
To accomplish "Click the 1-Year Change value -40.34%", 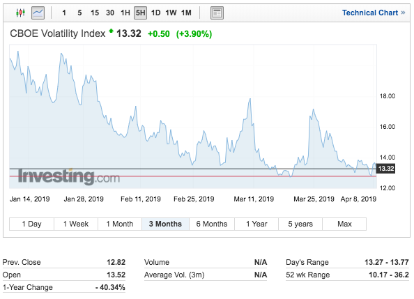I will point(110,287).
